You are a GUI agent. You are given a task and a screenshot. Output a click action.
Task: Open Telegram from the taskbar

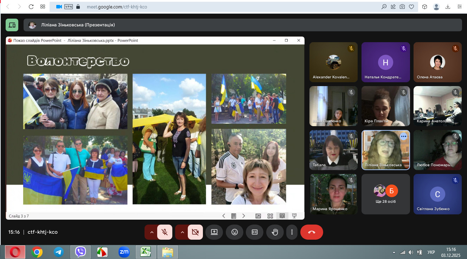(x=59, y=252)
